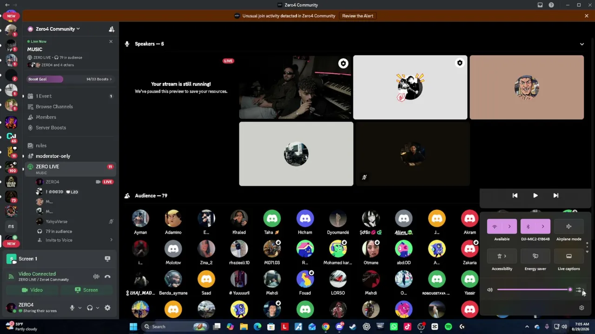Close the unusual join activity banner

pyautogui.click(x=587, y=16)
